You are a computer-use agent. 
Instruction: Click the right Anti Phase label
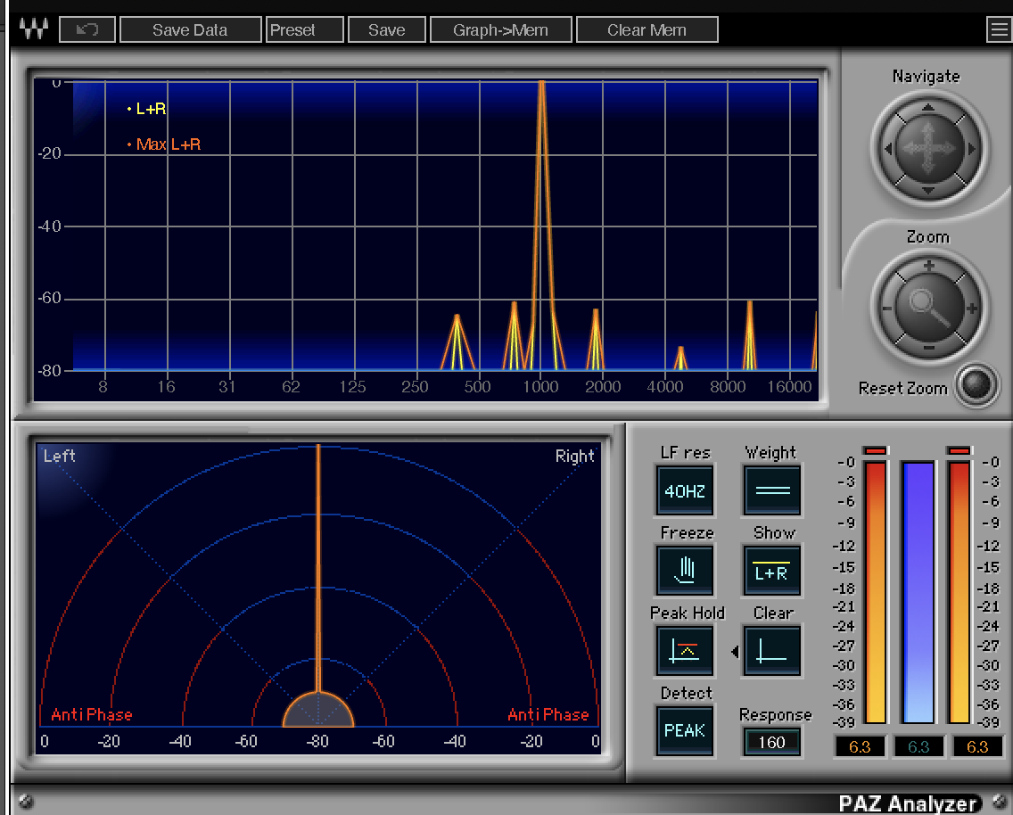pos(548,714)
